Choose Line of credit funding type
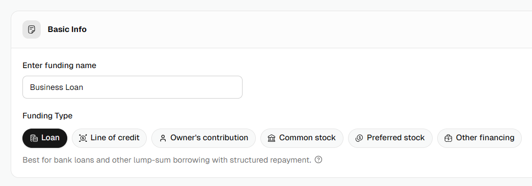The image size is (532, 186). 109,138
